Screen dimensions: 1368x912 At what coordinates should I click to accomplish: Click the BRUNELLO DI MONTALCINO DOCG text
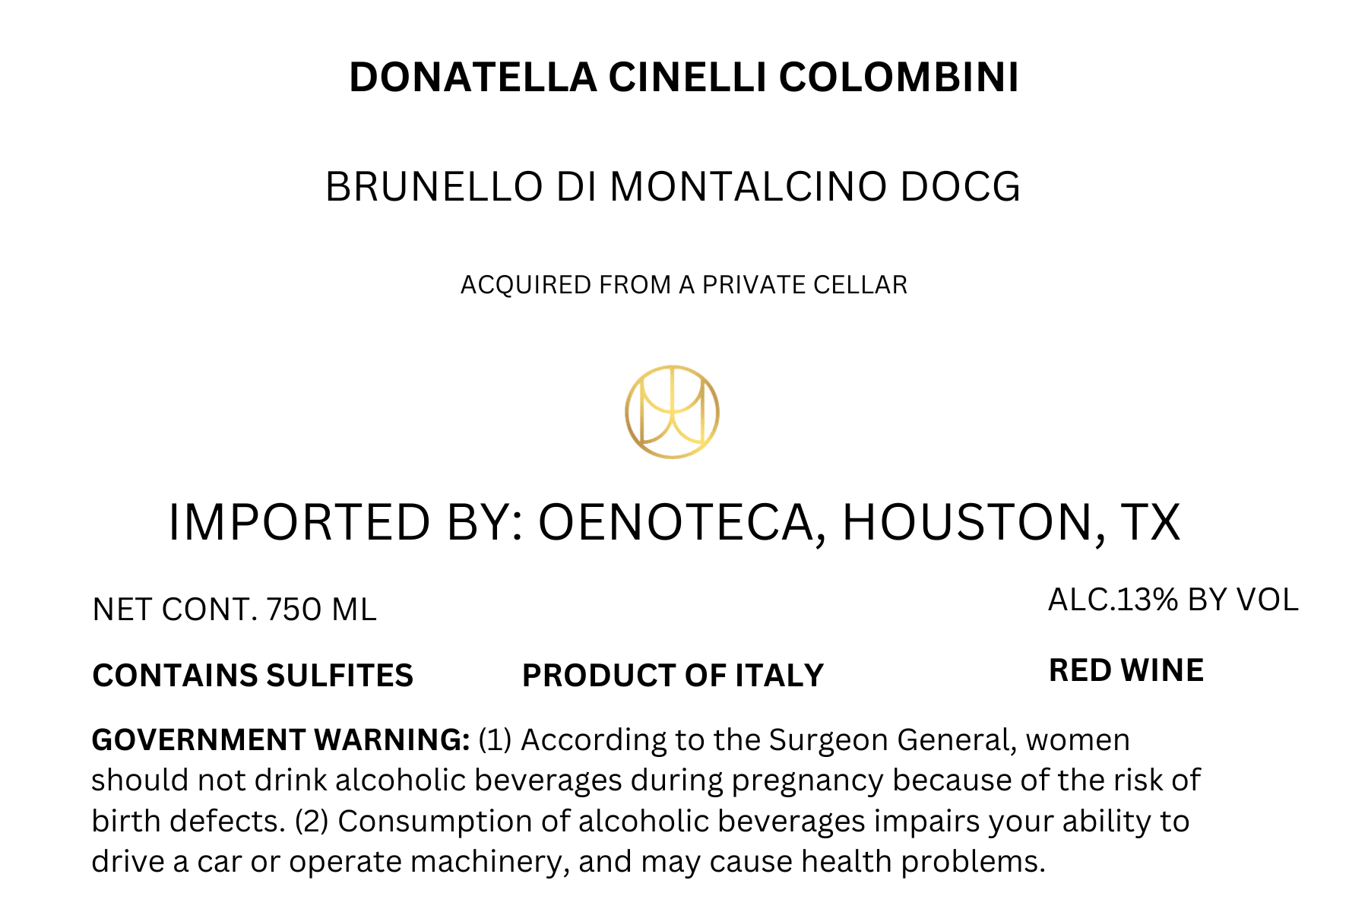(x=673, y=187)
